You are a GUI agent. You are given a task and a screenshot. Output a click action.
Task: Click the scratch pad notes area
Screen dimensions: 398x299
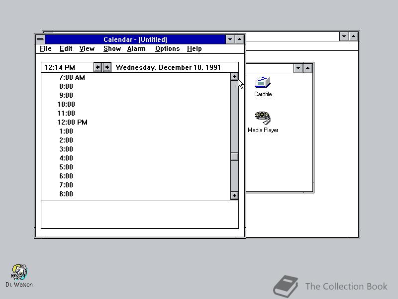tap(140, 214)
